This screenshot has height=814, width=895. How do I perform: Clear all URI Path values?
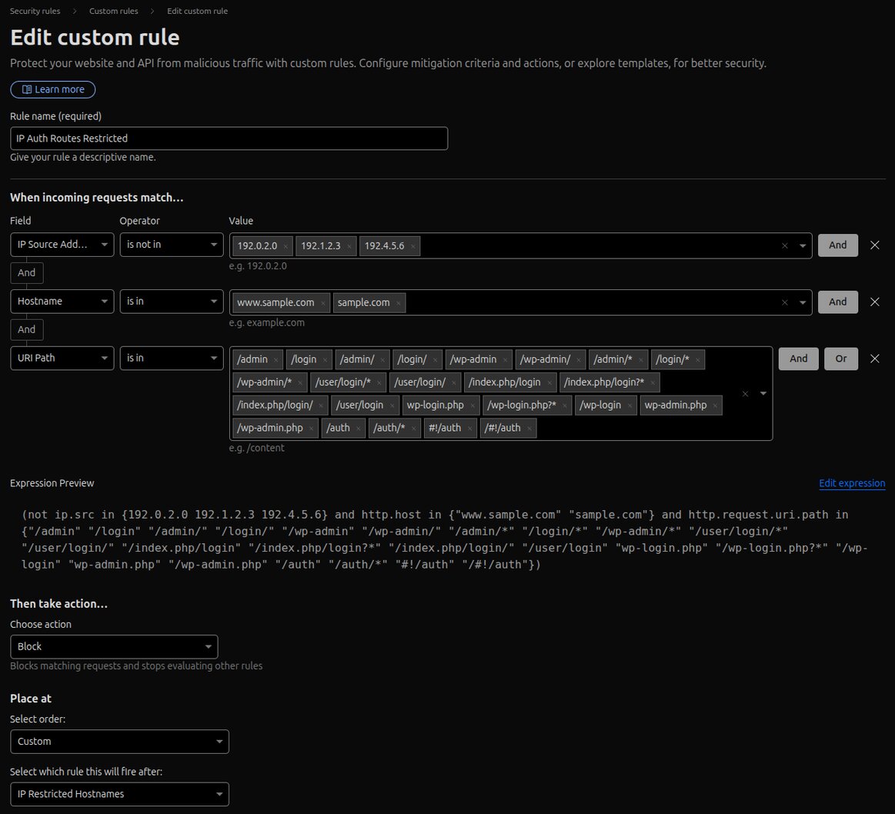coord(745,394)
